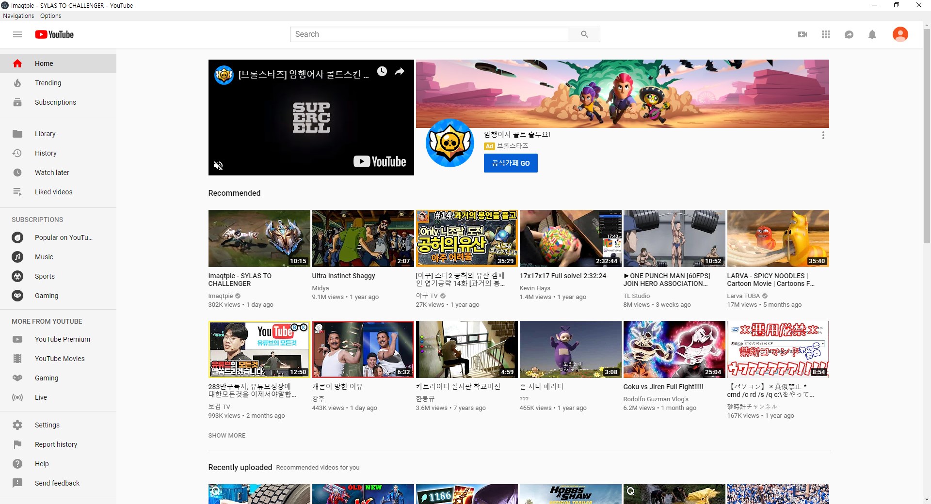
Task: Open the 8:54 Japanese cmd video thumbnail
Action: coord(778,349)
